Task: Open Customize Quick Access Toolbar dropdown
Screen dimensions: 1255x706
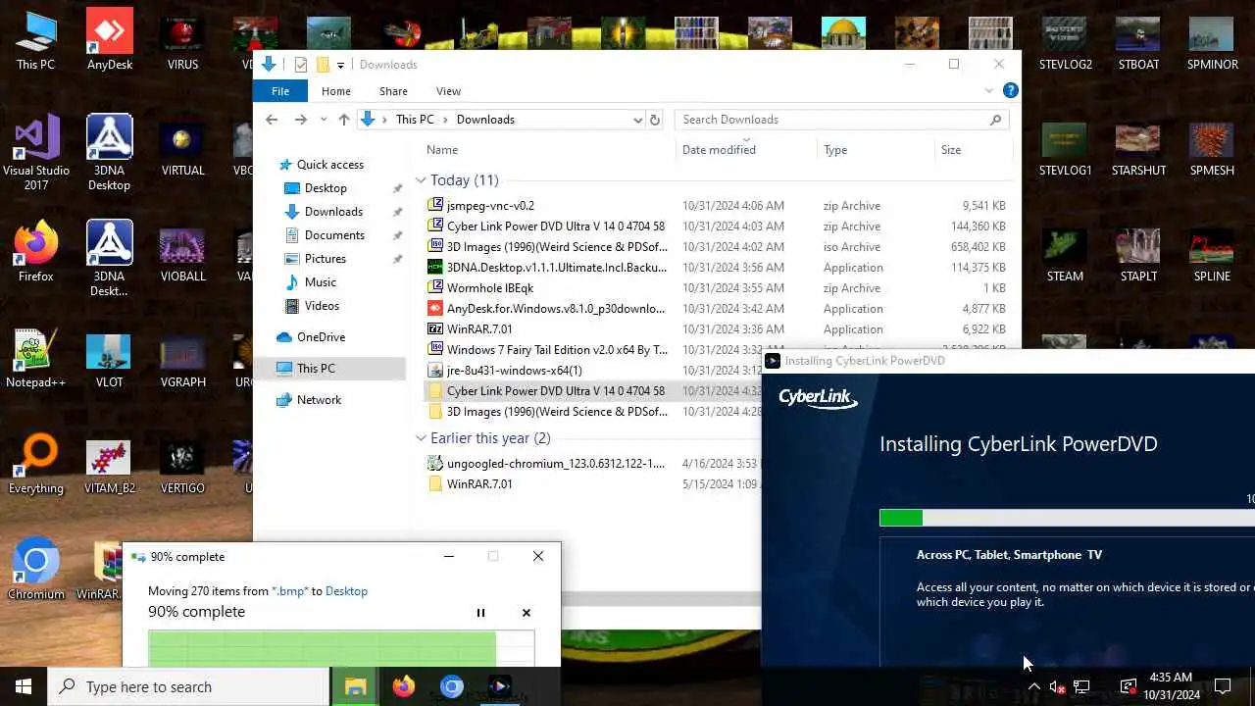Action: (x=340, y=65)
